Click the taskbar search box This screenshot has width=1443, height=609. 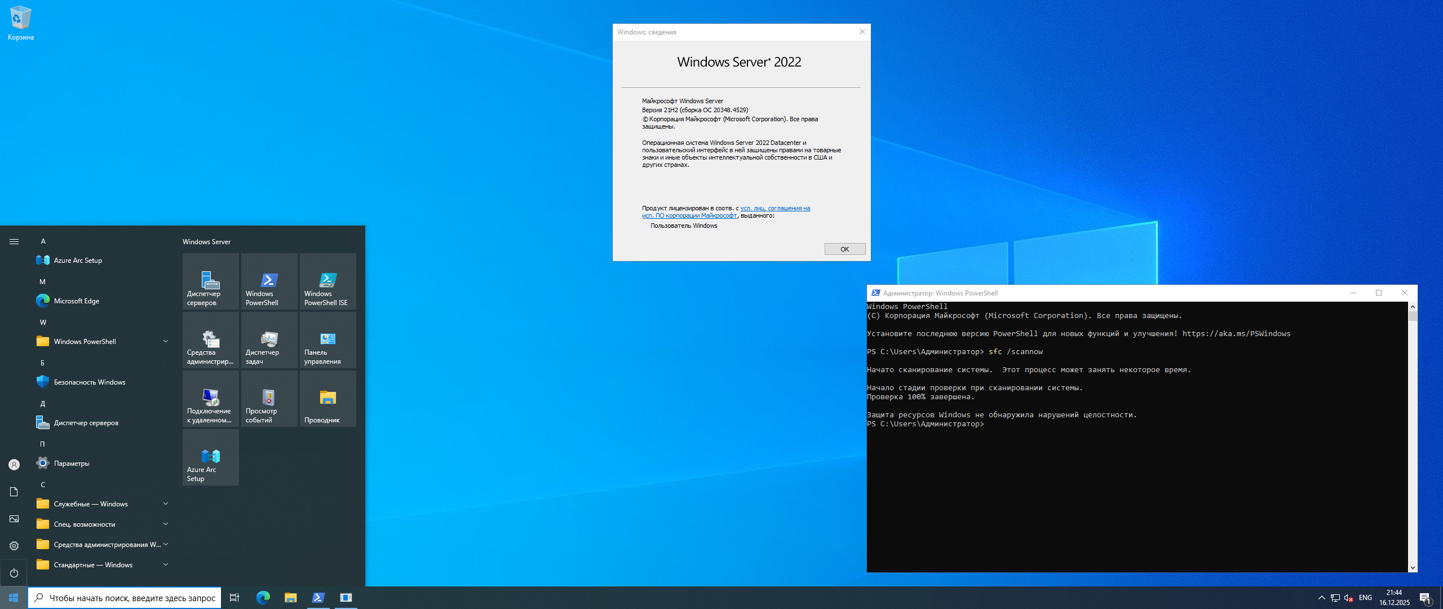click(125, 598)
